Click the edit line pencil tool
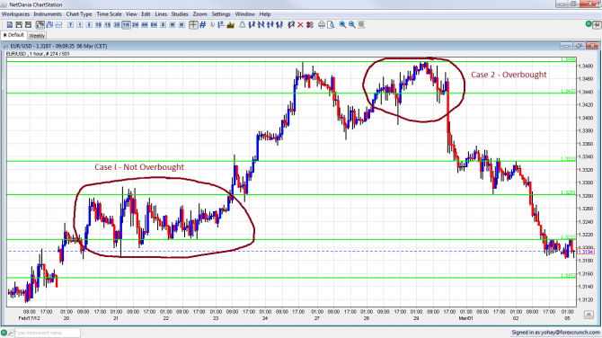The height and width of the screenshot is (338, 602). click(x=291, y=24)
